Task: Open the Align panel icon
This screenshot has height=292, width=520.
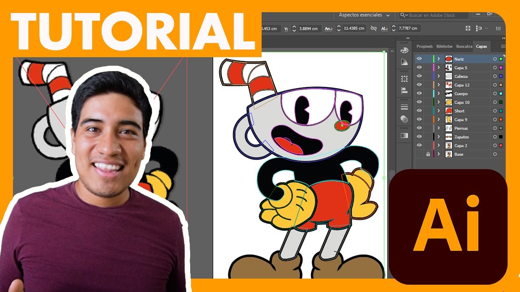Action: coord(404,90)
